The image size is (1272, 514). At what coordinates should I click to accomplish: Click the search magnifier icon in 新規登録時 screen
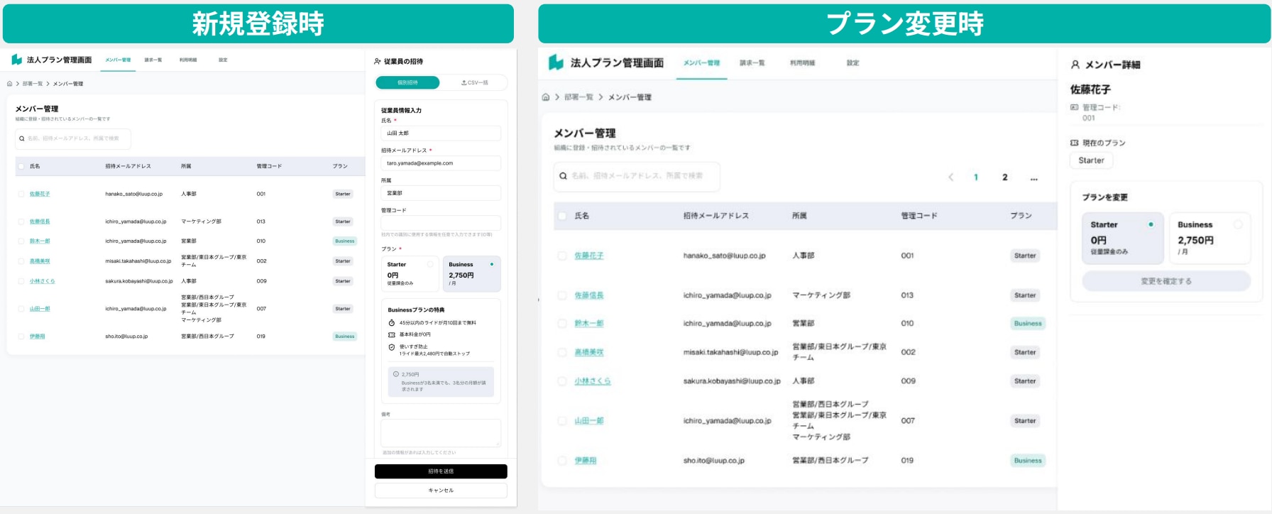click(x=22, y=138)
